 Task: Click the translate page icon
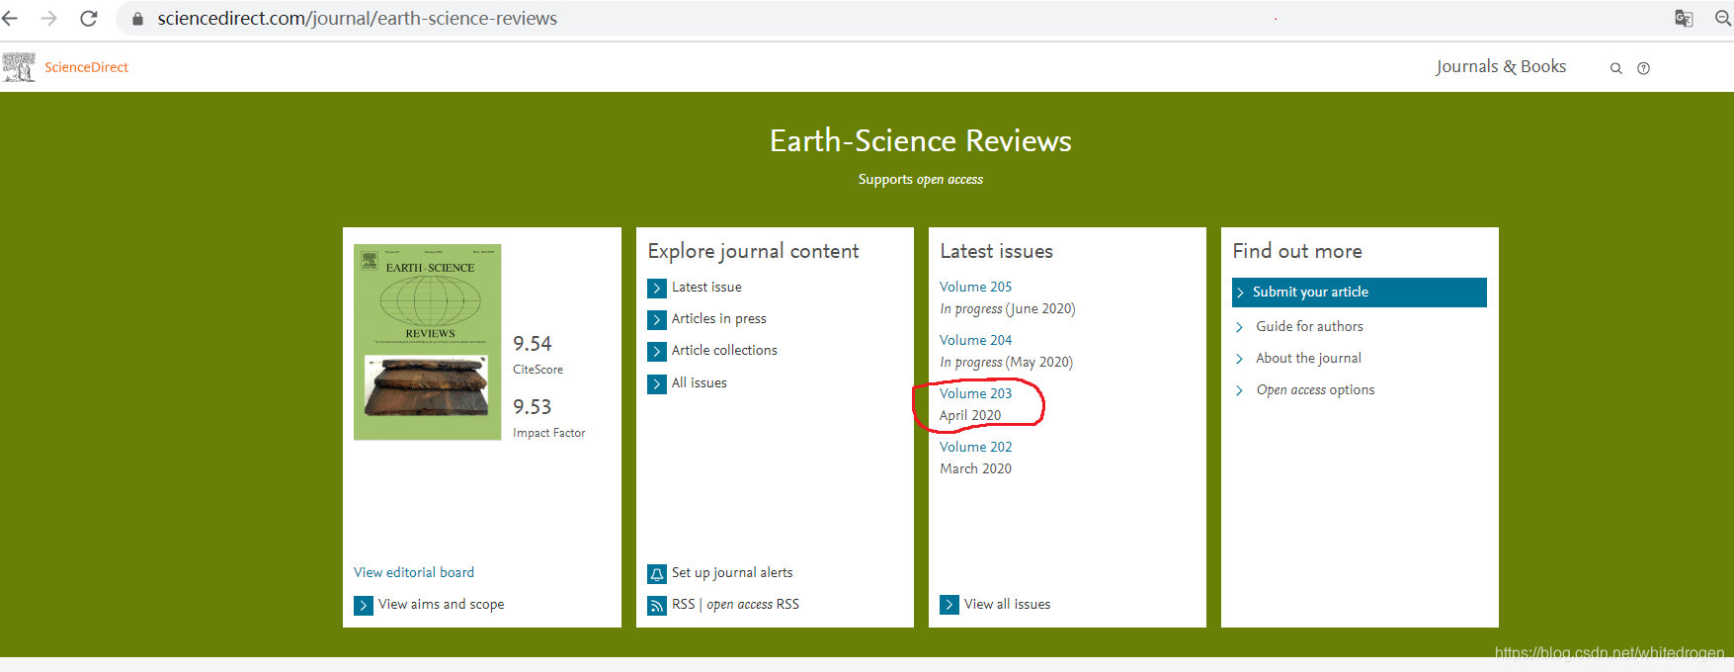(x=1684, y=18)
